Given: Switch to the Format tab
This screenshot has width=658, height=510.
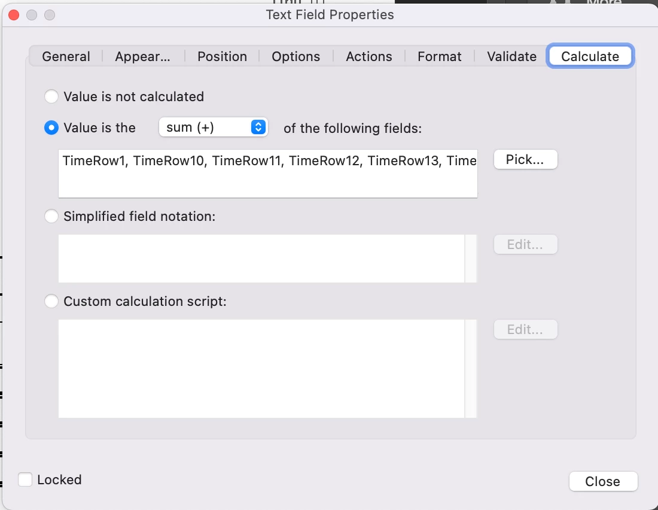Looking at the screenshot, I should [440, 56].
